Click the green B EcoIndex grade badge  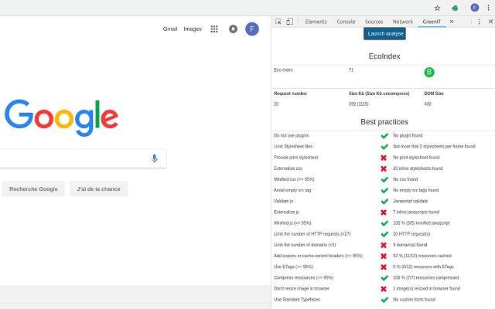429,72
